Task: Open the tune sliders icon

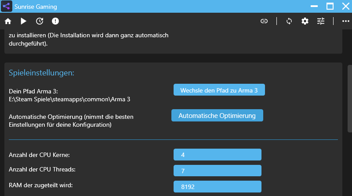Action: point(321,21)
